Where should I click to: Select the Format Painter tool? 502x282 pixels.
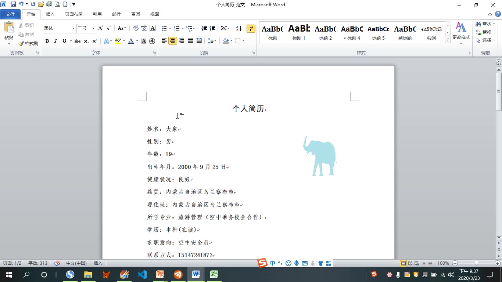pos(29,43)
